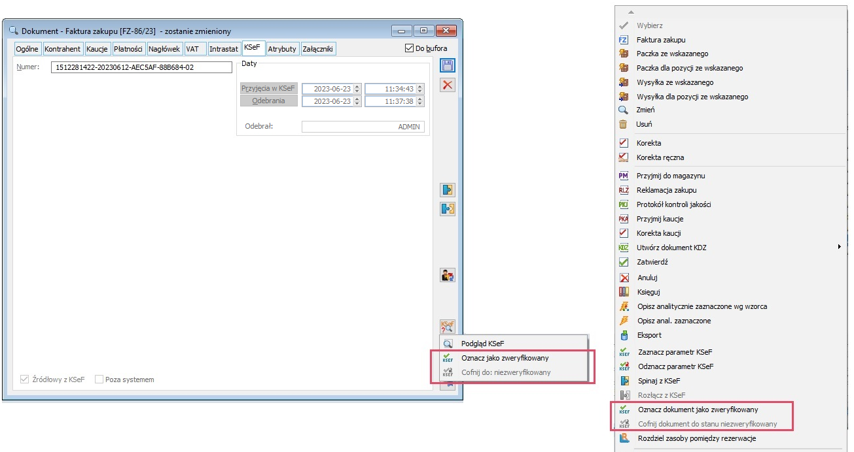Open the Intrastat tab

224,49
